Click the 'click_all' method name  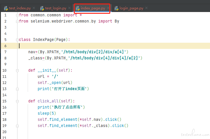(48, 101)
